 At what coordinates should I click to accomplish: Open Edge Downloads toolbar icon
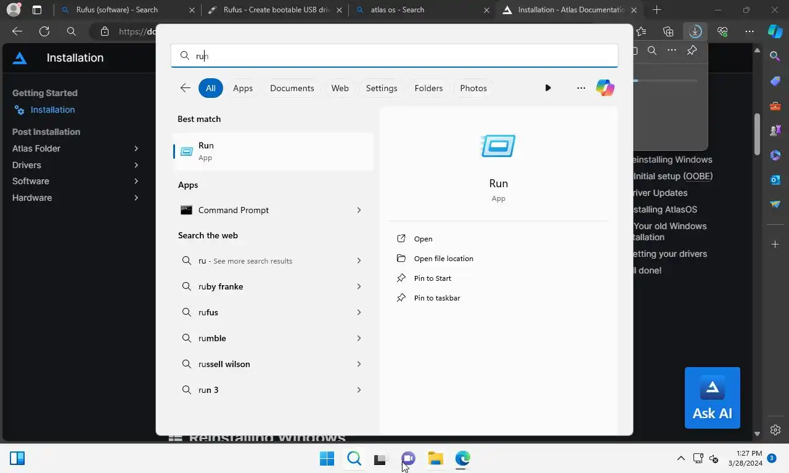695,31
